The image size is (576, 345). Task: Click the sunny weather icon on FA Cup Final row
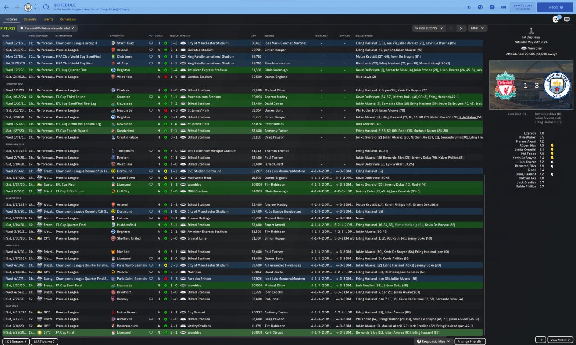39,332
